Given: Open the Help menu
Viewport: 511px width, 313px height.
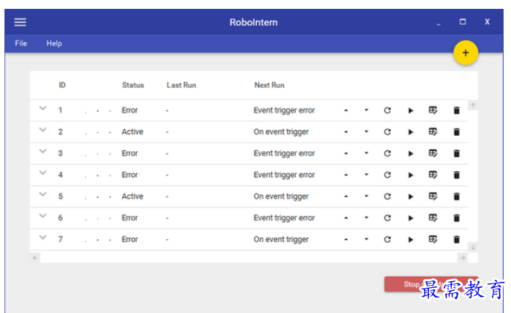Looking at the screenshot, I should (54, 44).
